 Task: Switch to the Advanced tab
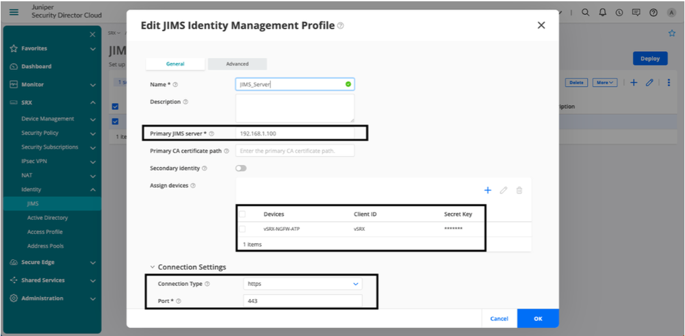[237, 64]
